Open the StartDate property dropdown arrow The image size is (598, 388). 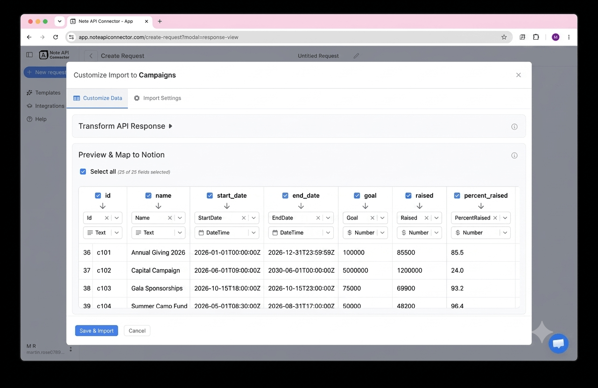254,218
